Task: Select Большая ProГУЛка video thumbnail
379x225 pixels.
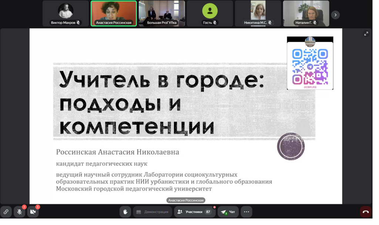Action: click(x=162, y=11)
